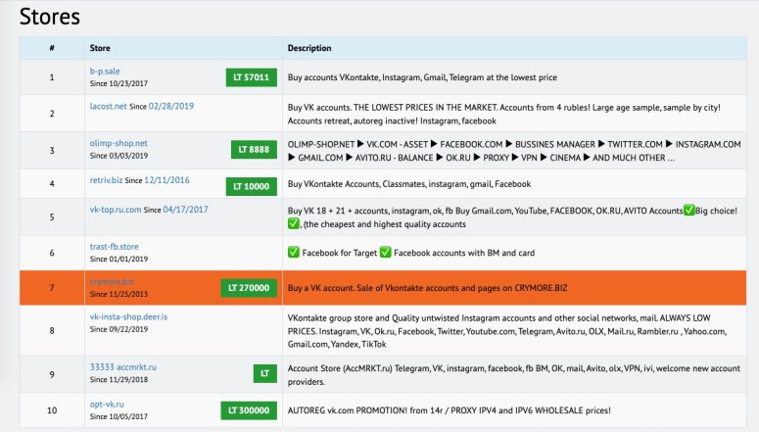The image size is (759, 432).
Task: Visit olimp-shop.net store page
Action: coord(119,143)
